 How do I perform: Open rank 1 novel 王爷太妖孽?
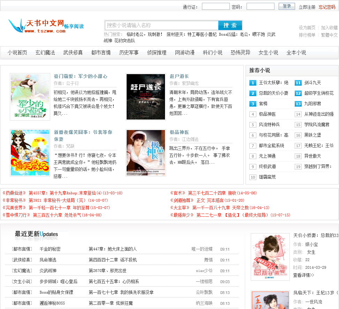[273, 83]
